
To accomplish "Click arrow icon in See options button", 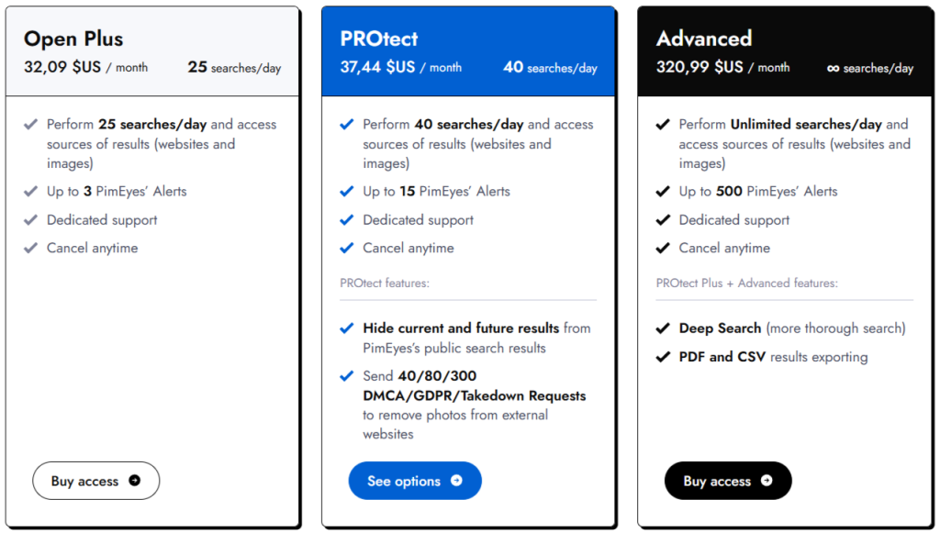I will (x=456, y=481).
